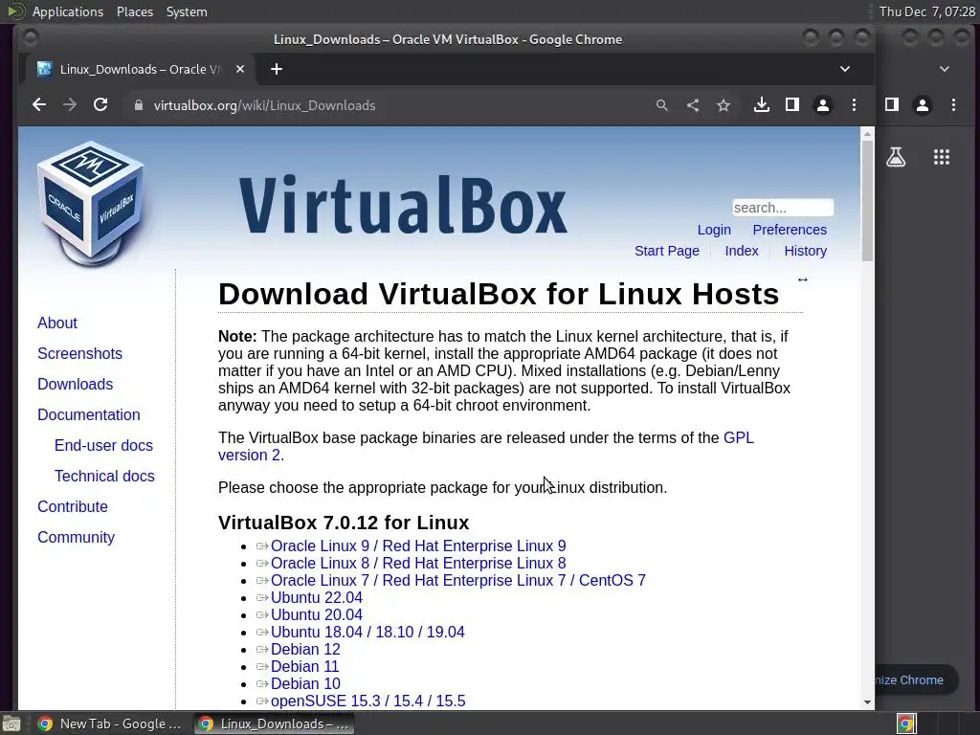The image size is (980, 735).
Task: Download the Debian 12 package
Action: 305,650
